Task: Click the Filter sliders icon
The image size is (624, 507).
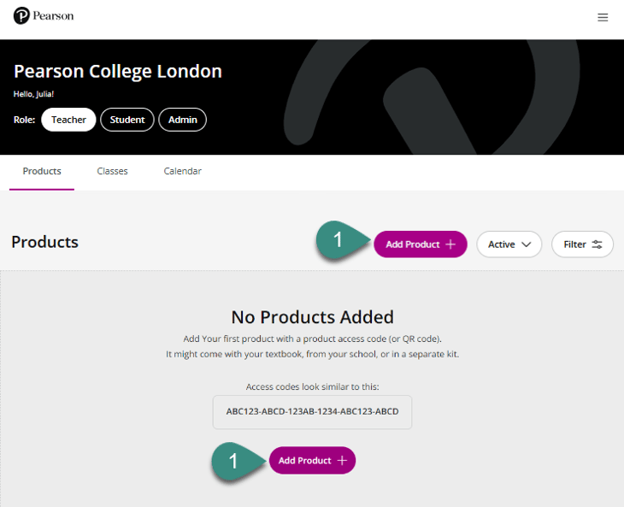Action: click(598, 245)
